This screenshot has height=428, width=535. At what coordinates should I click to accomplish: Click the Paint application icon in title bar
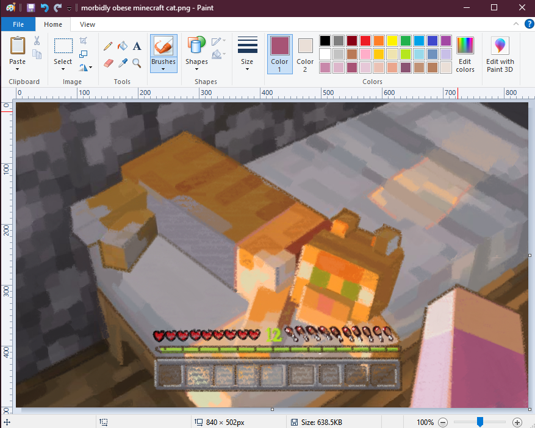point(11,7)
